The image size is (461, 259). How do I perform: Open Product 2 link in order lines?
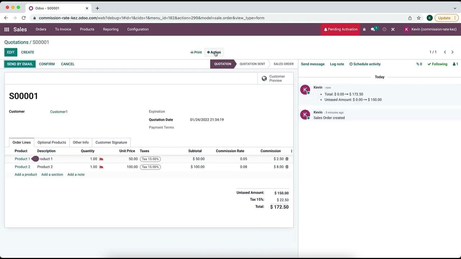pyautogui.click(x=22, y=167)
